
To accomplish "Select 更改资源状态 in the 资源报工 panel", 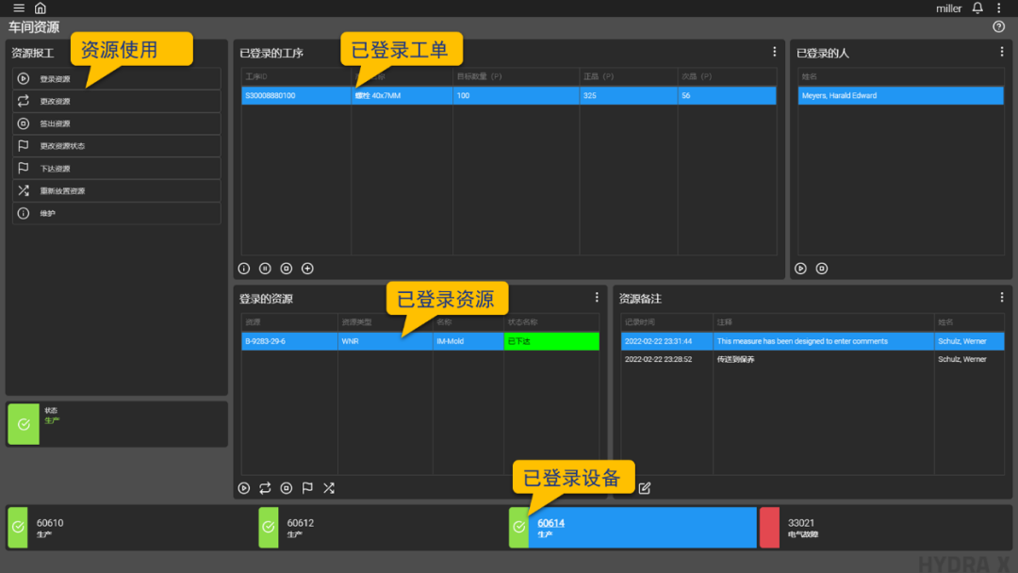I will [x=117, y=146].
